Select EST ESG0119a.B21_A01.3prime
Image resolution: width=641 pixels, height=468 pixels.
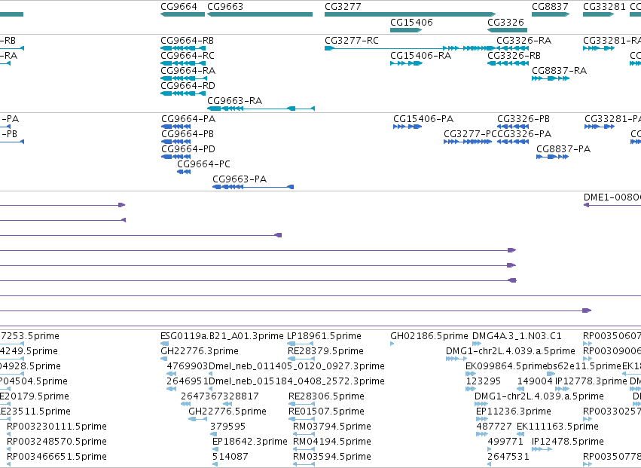tap(222, 336)
